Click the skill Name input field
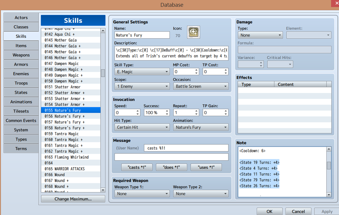The height and width of the screenshot is (215, 339). 142,35
